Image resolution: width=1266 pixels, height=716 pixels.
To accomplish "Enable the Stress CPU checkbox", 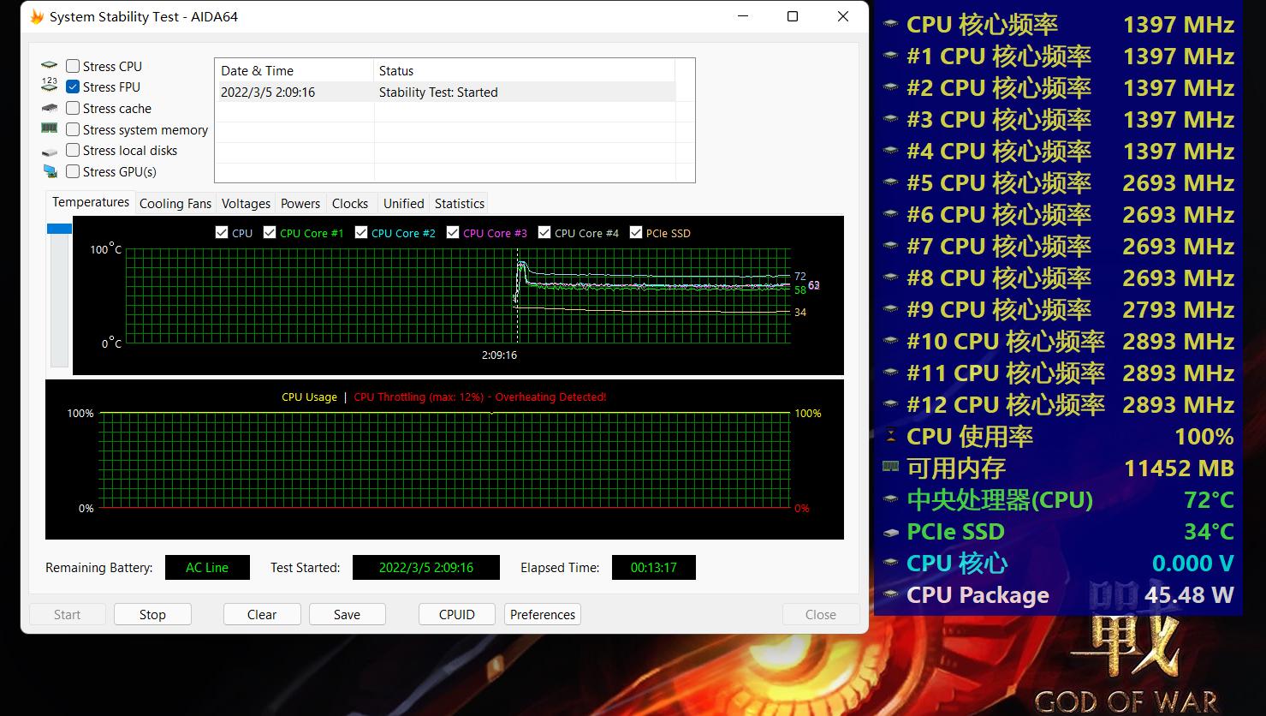I will click(x=73, y=66).
